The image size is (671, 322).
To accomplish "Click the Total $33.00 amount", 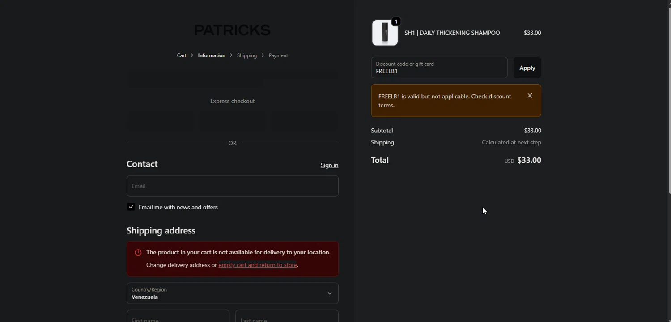I will point(529,160).
